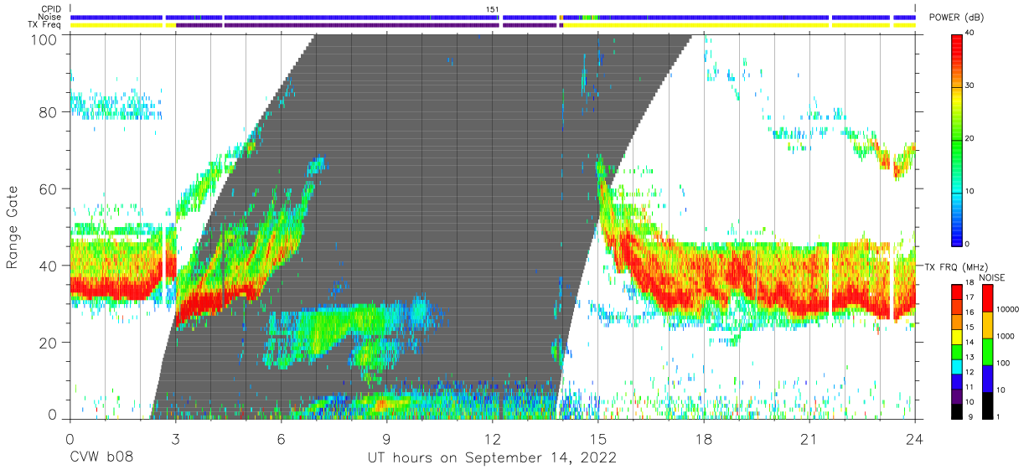Screen dimensions: 1029x475
Task: Click the POWER (dB) colorbar title
Action: [x=956, y=18]
